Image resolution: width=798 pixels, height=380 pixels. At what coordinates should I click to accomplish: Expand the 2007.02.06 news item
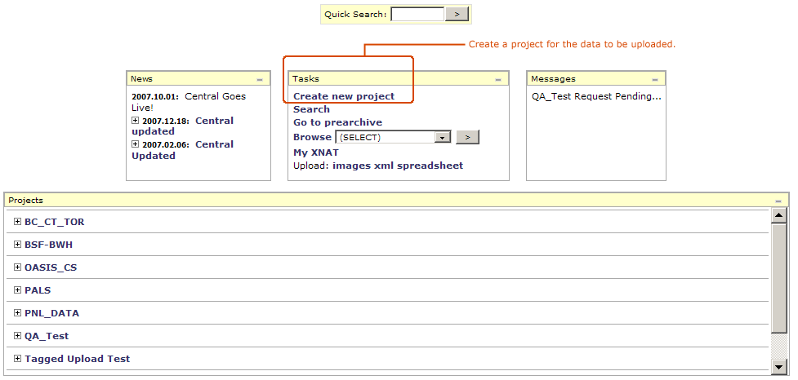tap(136, 144)
